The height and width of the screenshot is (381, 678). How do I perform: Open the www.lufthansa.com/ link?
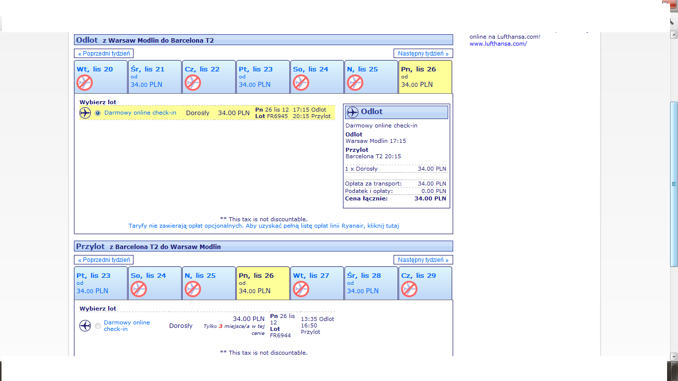tap(498, 44)
